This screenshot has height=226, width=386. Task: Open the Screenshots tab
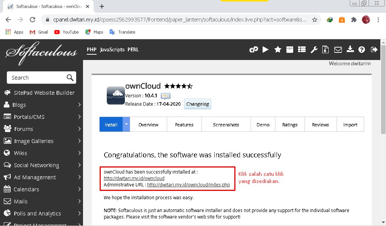click(226, 125)
